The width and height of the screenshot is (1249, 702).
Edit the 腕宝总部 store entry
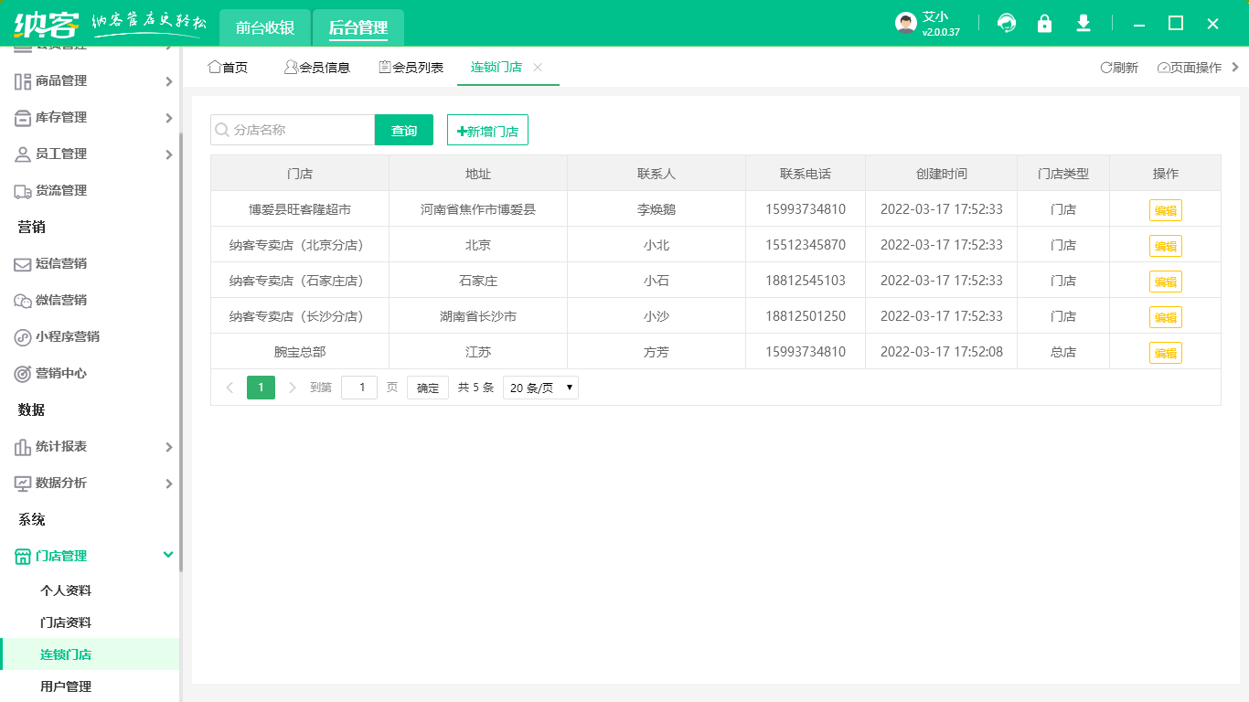click(x=1166, y=351)
